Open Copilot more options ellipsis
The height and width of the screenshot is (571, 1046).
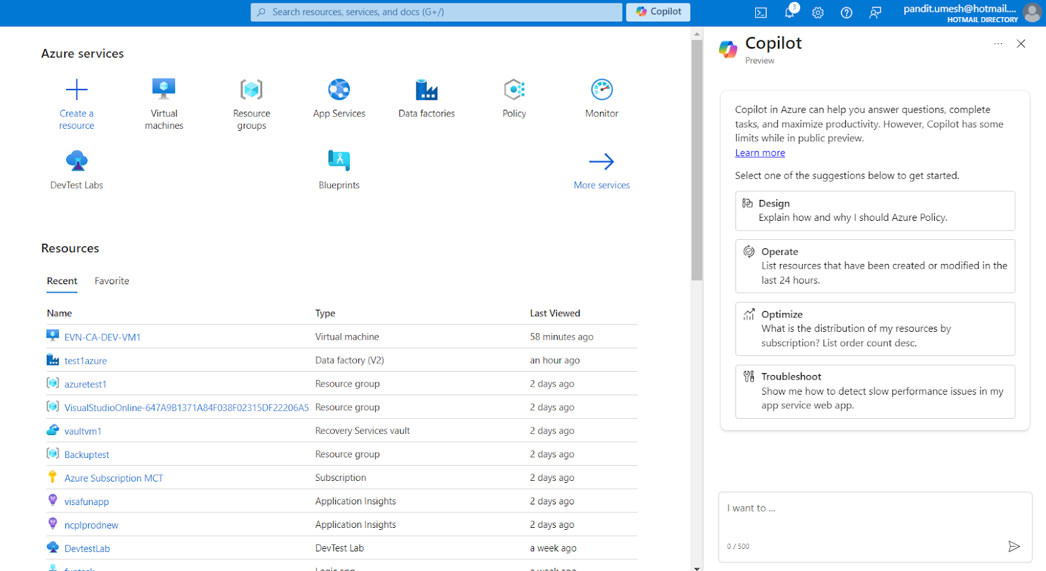coord(998,44)
